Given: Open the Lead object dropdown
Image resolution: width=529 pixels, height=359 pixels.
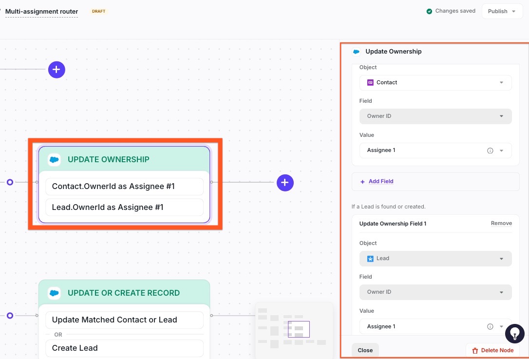Looking at the screenshot, I should click(x=435, y=259).
